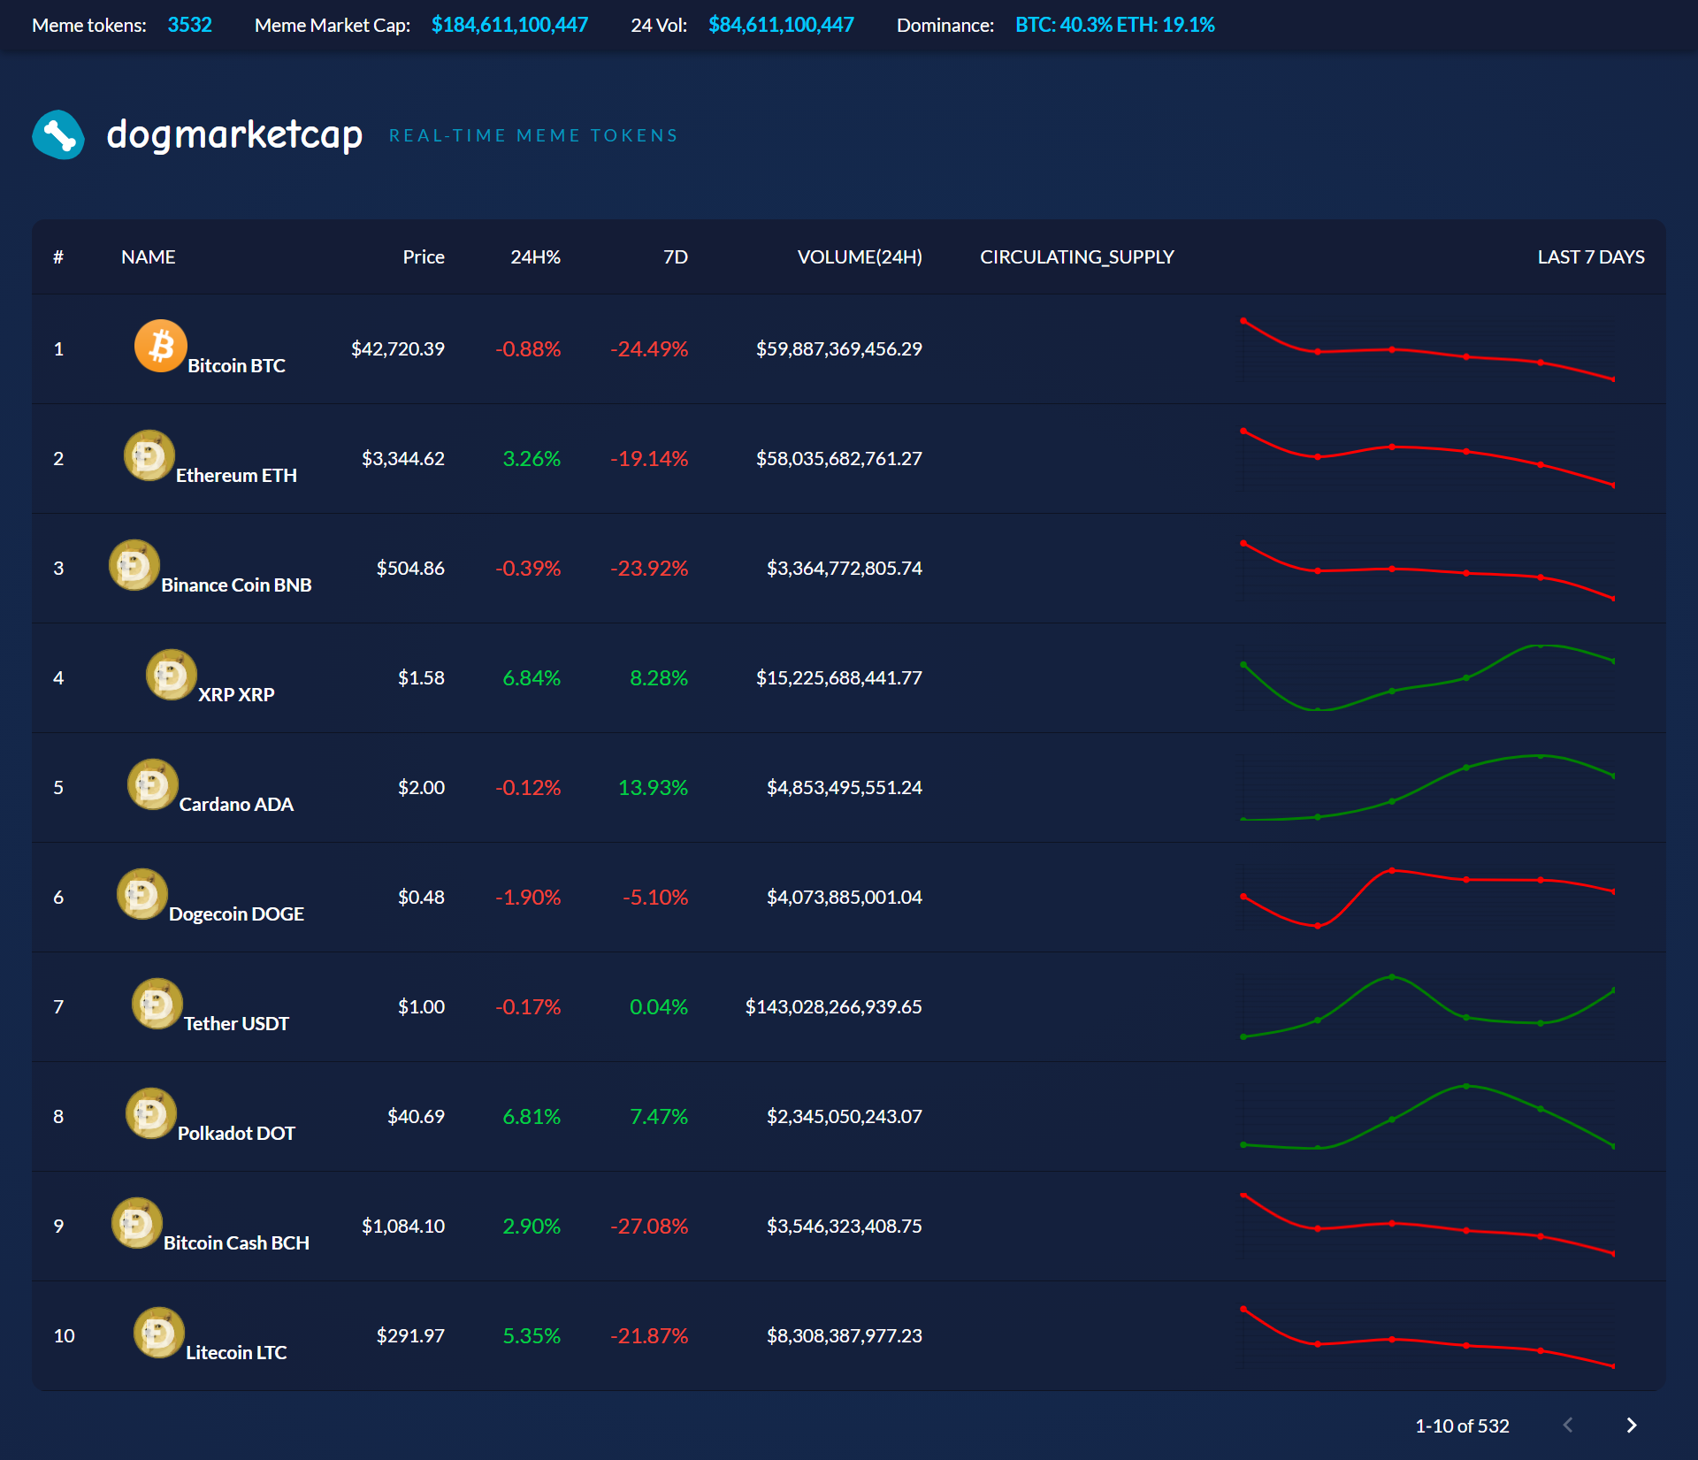
Task: Open Tether USDT name link
Action: [x=236, y=1024]
